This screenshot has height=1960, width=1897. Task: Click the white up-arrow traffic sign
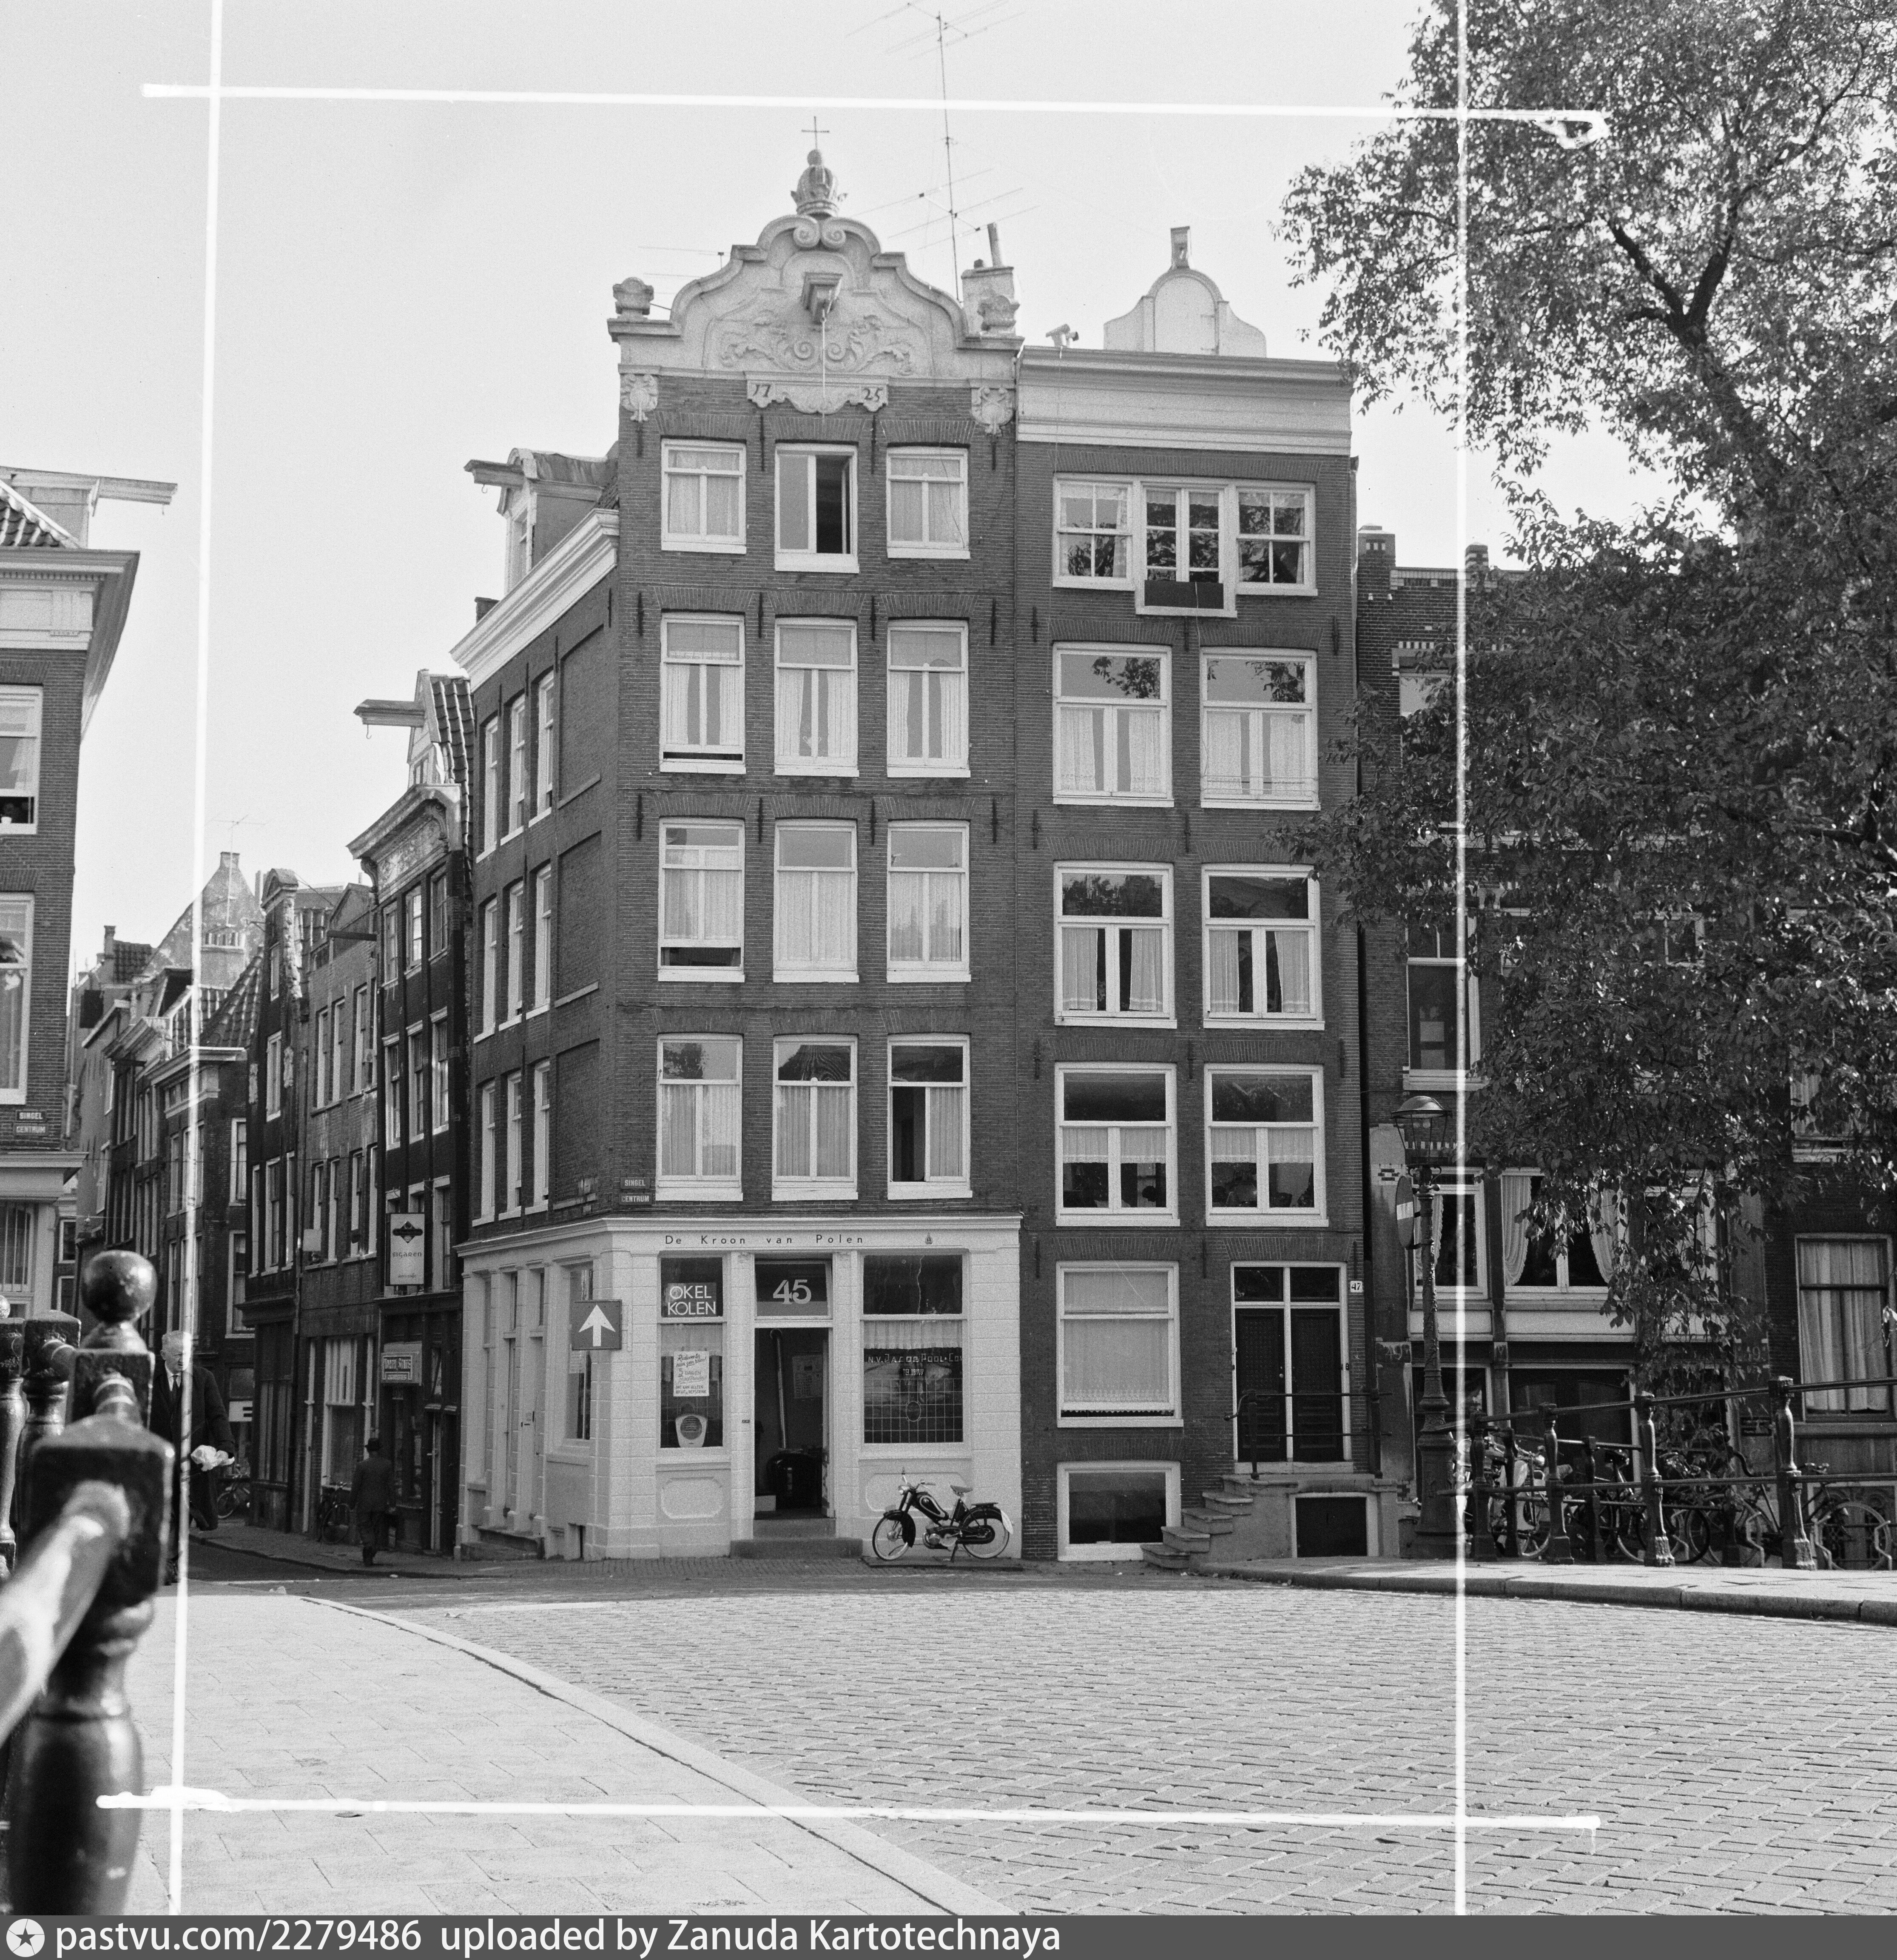pyautogui.click(x=596, y=1324)
